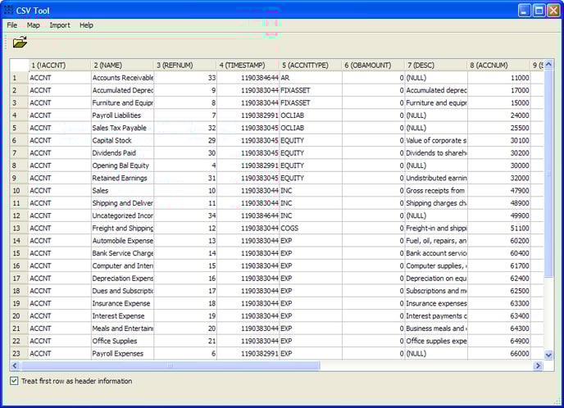564x408 pixels.
Task: Select the 'Accounts Receivable' name cell
Action: point(122,78)
